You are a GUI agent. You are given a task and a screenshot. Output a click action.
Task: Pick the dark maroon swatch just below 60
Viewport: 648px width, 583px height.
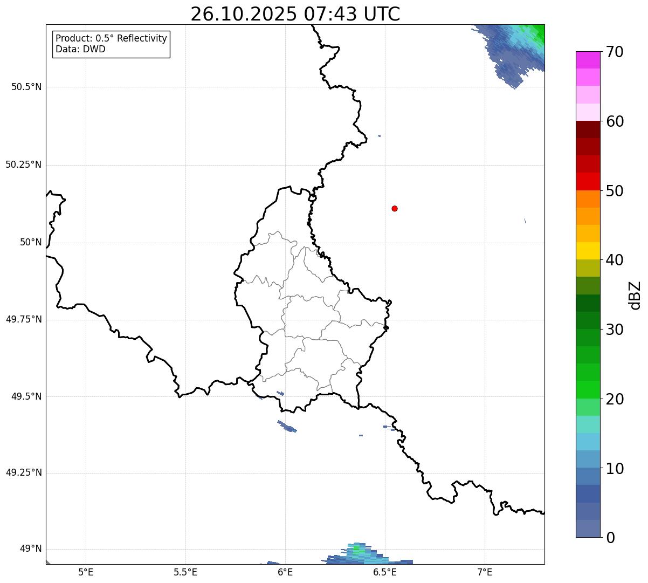tap(588, 129)
